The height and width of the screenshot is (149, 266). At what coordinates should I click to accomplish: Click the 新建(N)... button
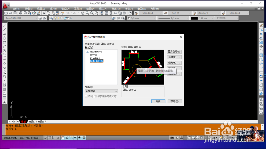[x=174, y=57]
